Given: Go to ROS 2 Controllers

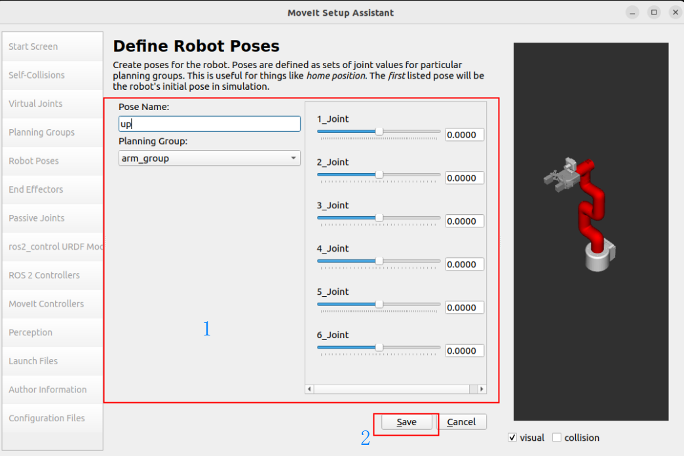Looking at the screenshot, I should (x=52, y=275).
